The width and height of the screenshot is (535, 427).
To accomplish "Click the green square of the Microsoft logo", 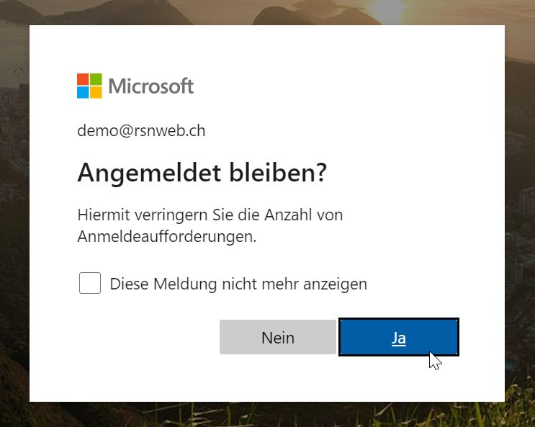I will tap(96, 79).
